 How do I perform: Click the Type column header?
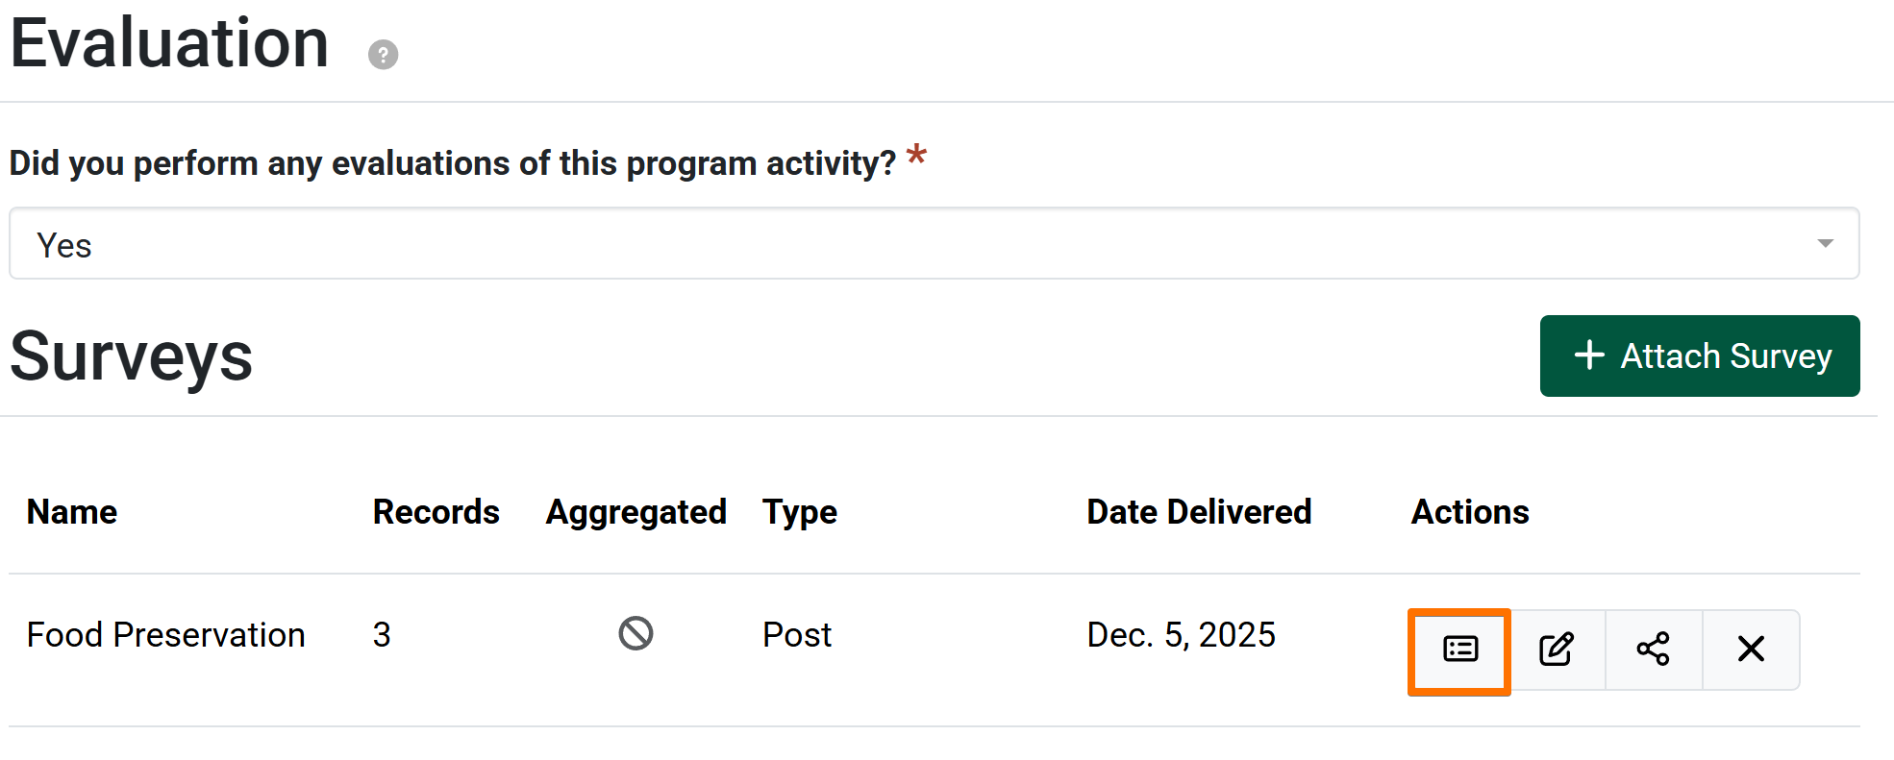[x=799, y=512]
